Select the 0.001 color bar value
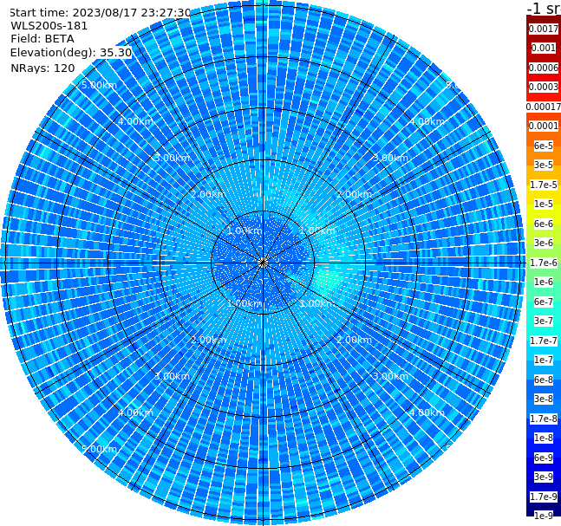561x526 pixels. click(x=544, y=48)
